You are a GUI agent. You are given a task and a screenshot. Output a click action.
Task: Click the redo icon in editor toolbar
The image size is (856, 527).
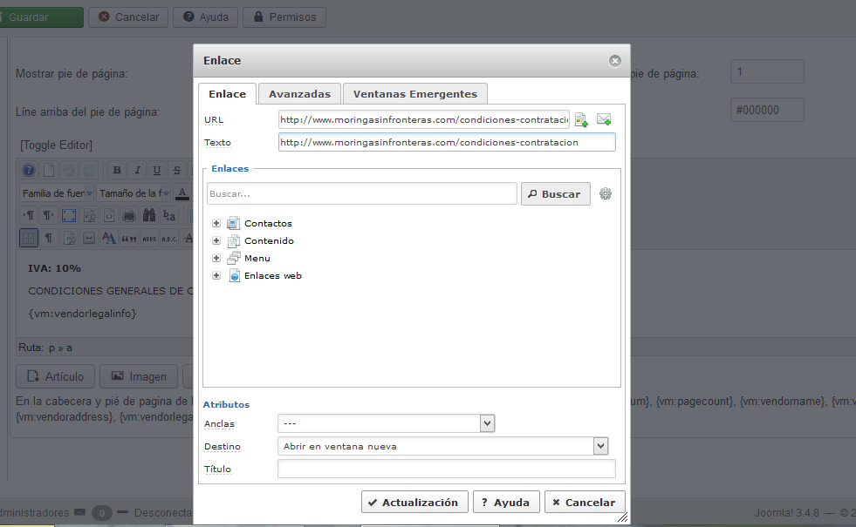[88, 170]
